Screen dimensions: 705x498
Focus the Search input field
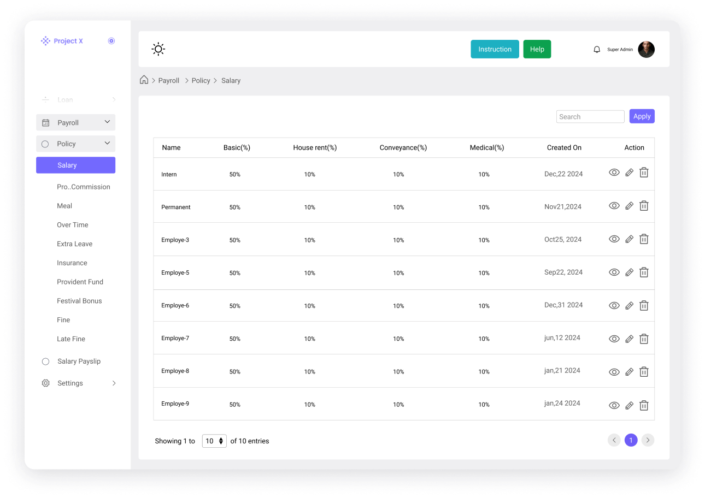tap(590, 117)
